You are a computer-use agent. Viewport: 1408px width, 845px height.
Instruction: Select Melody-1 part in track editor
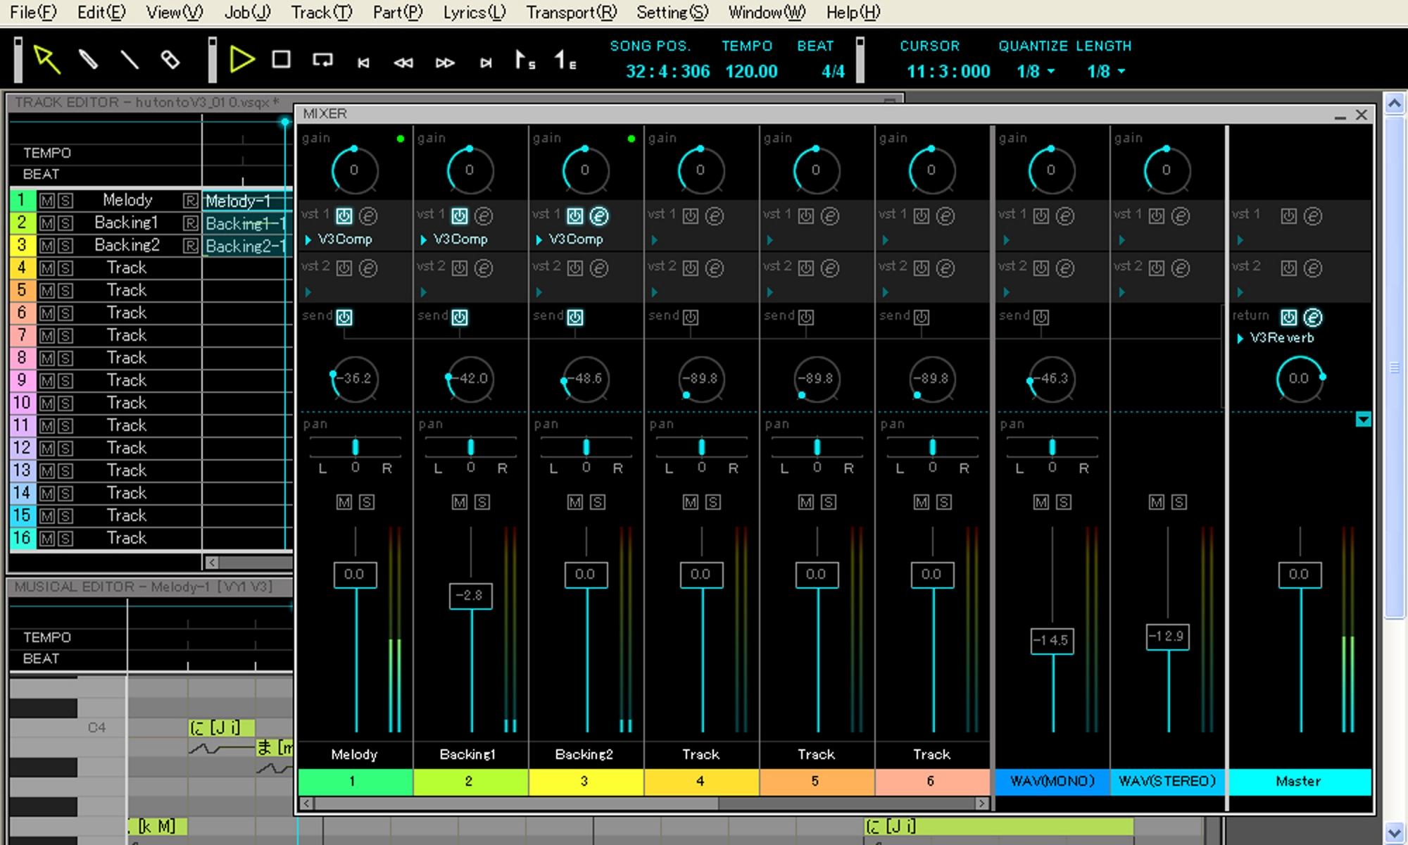[x=246, y=201]
